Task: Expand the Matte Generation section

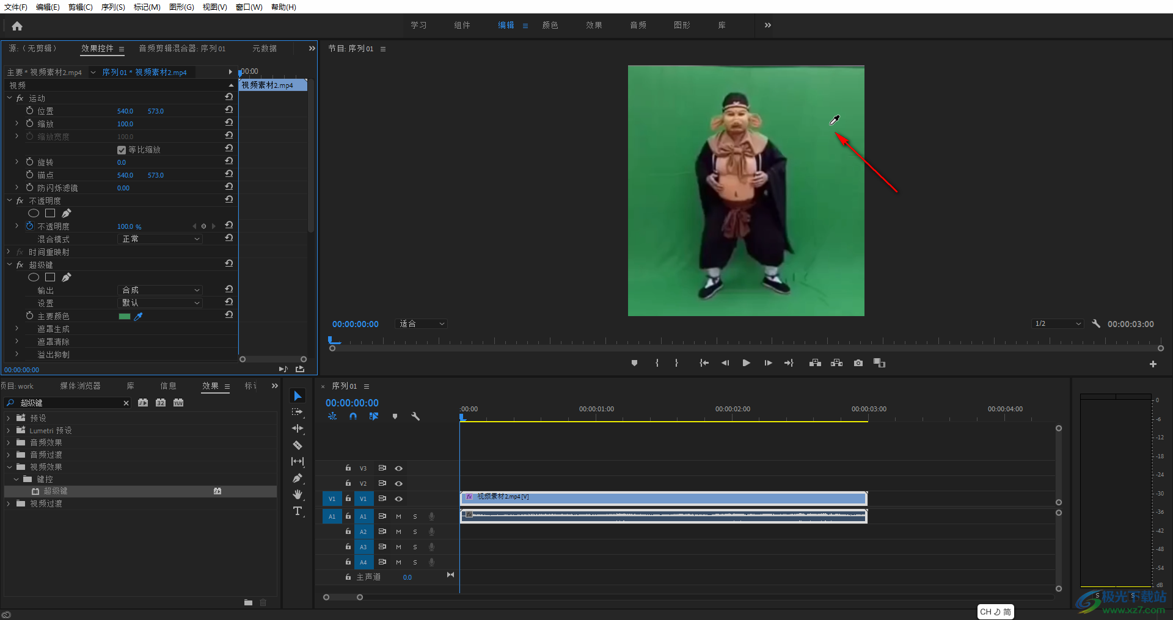Action: (16, 328)
